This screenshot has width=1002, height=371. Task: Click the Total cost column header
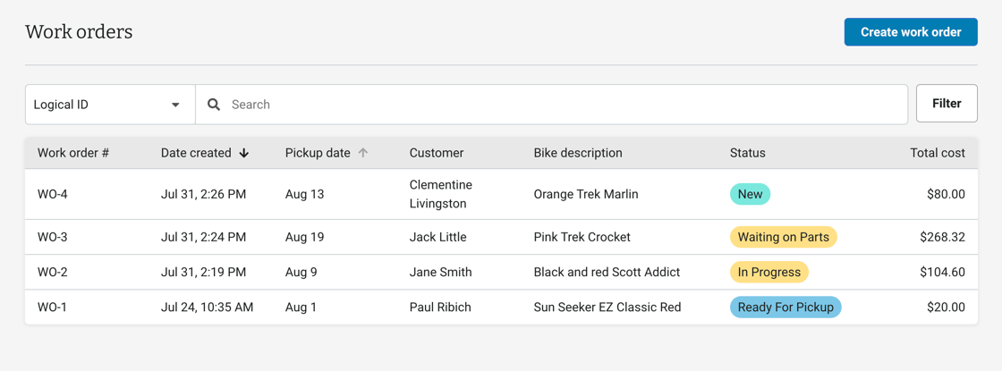tap(937, 153)
